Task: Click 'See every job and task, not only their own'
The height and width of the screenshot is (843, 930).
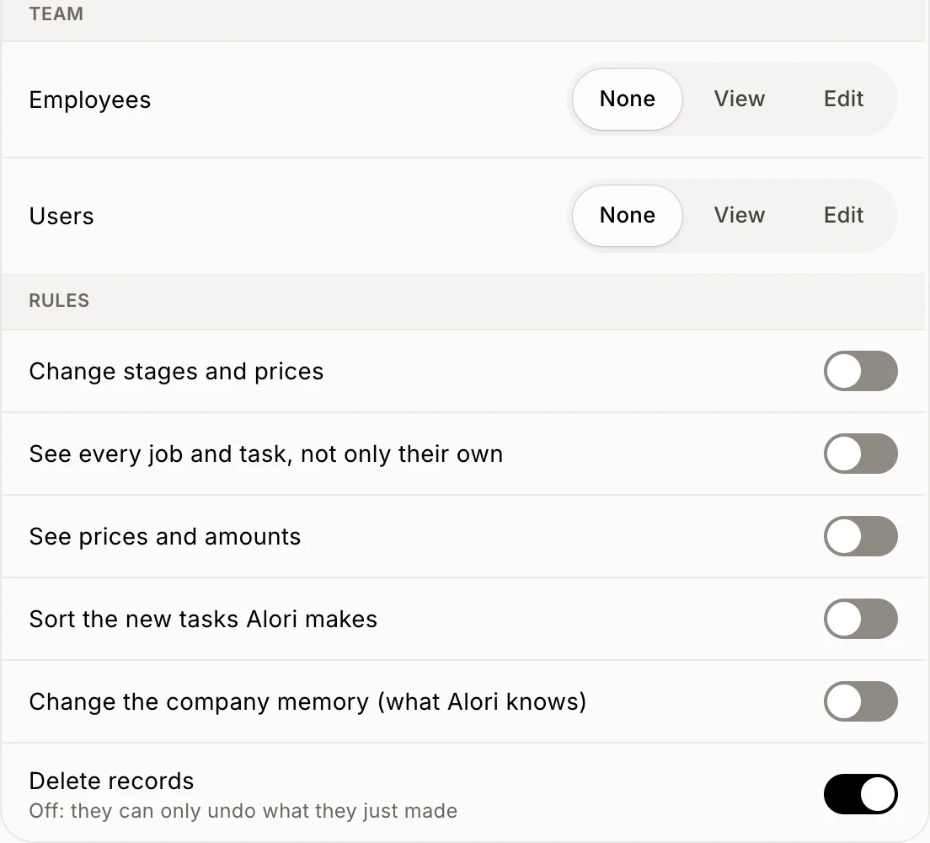Action: (266, 454)
